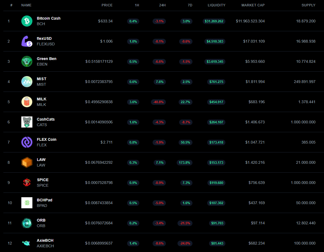Click the Bitcoin Cash logo icon
Screen dimensions: 324x252
[27, 21]
